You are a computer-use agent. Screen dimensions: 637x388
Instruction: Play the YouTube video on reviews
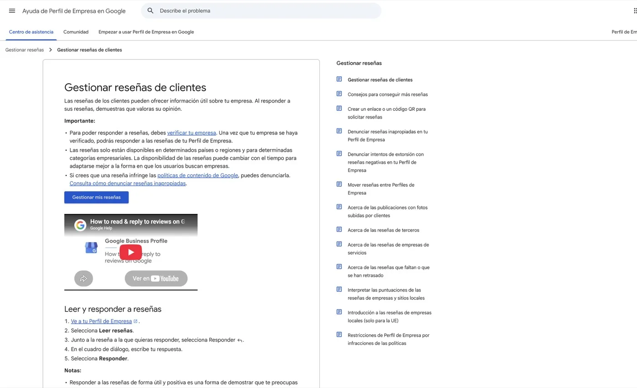[x=131, y=252]
